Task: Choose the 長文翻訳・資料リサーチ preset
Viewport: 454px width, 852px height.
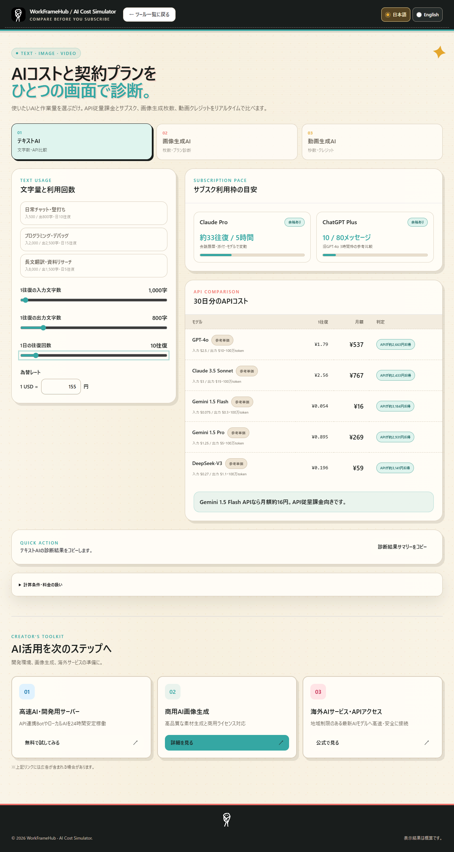Action: point(94,266)
